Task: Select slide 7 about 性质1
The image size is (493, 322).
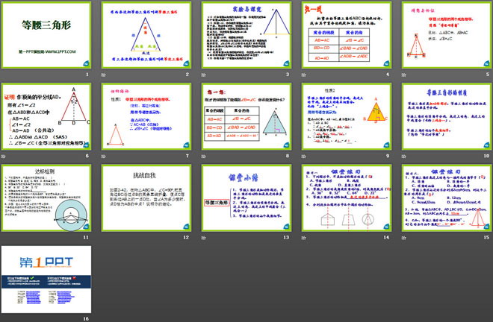Action: [x=146, y=116]
